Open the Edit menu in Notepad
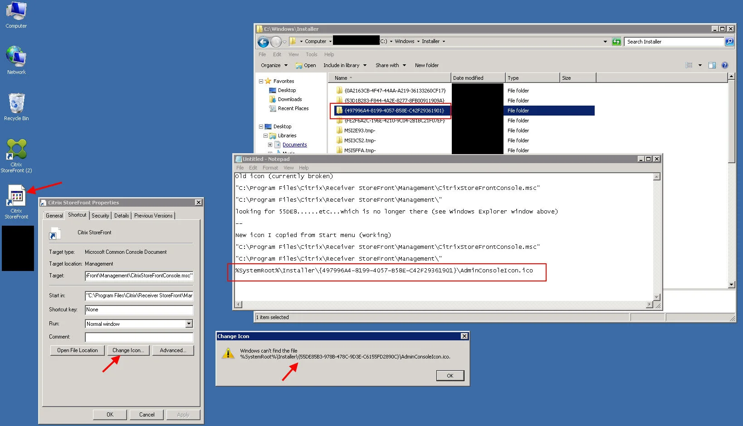 (253, 168)
